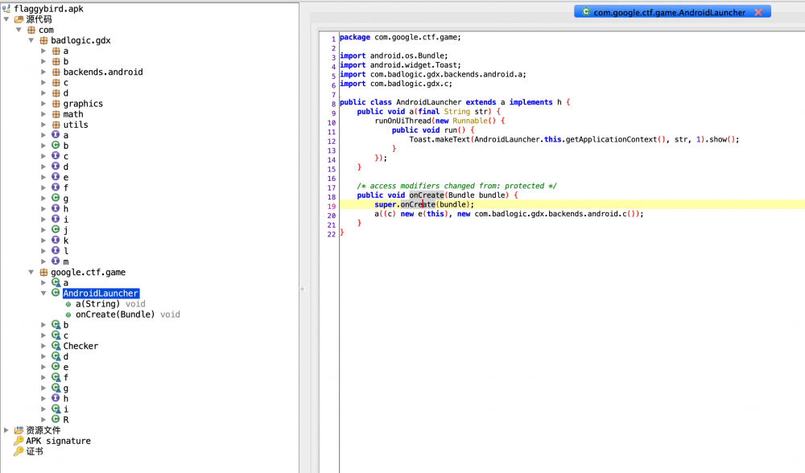Click the APK signature key icon
The image size is (805, 473).
pos(19,441)
